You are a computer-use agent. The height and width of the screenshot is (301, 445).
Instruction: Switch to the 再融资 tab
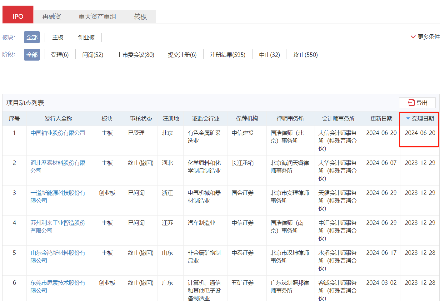[x=52, y=17]
